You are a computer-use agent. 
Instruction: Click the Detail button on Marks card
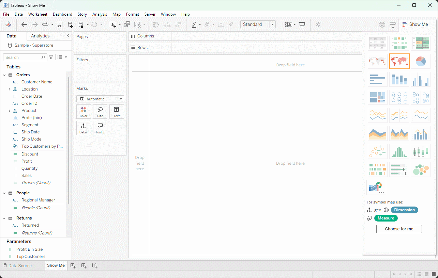[x=84, y=128]
